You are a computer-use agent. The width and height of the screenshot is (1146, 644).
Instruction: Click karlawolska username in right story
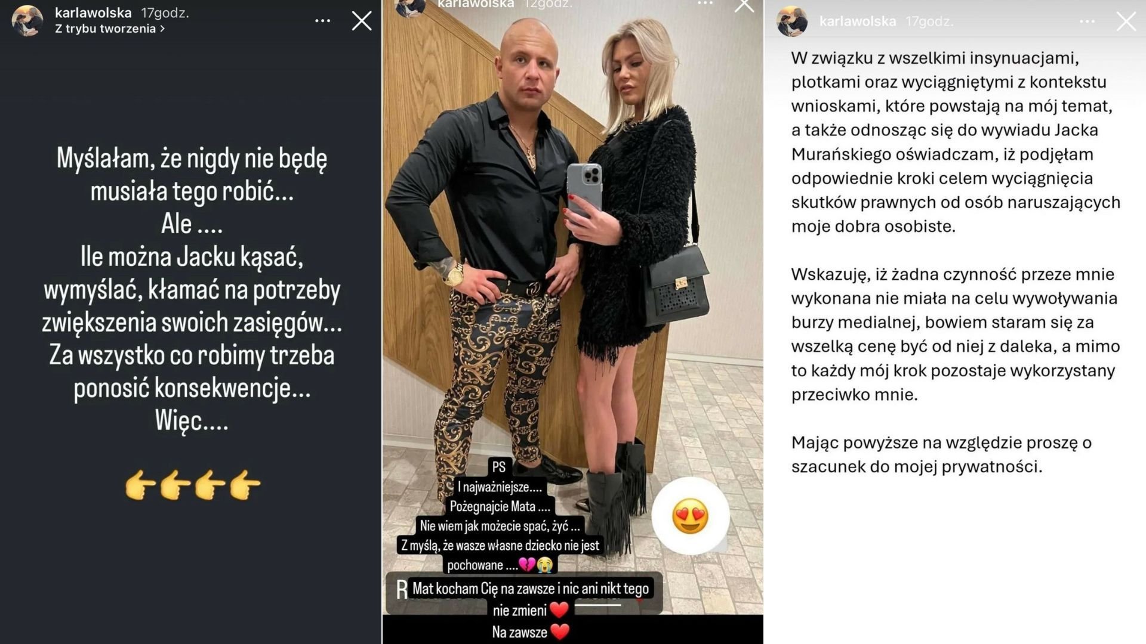[858, 21]
